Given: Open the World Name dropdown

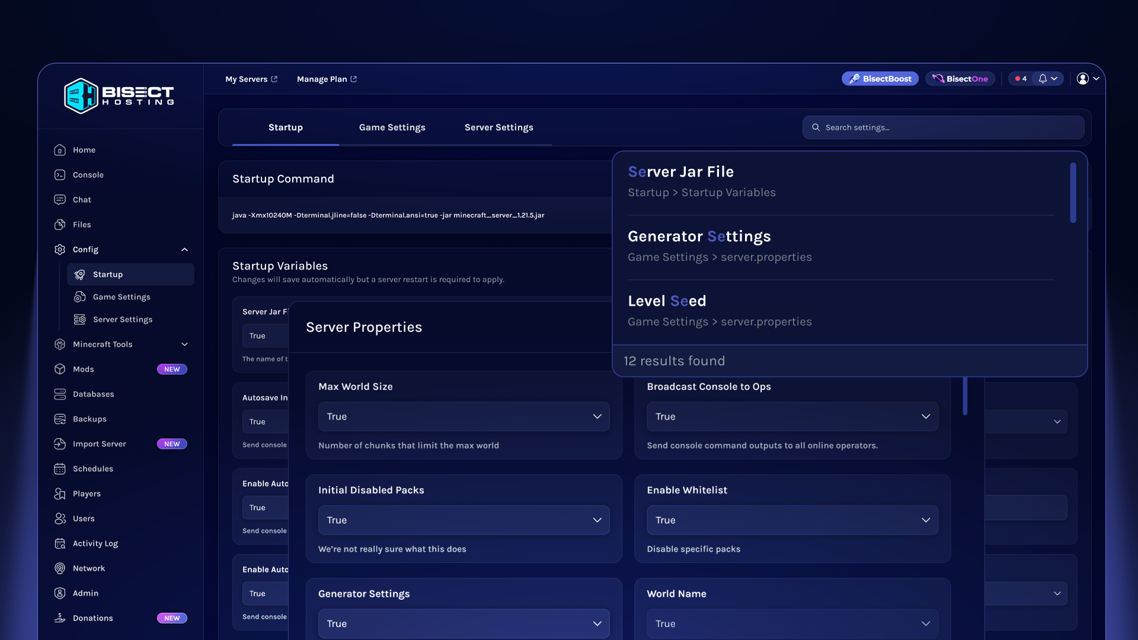Looking at the screenshot, I should [x=792, y=623].
